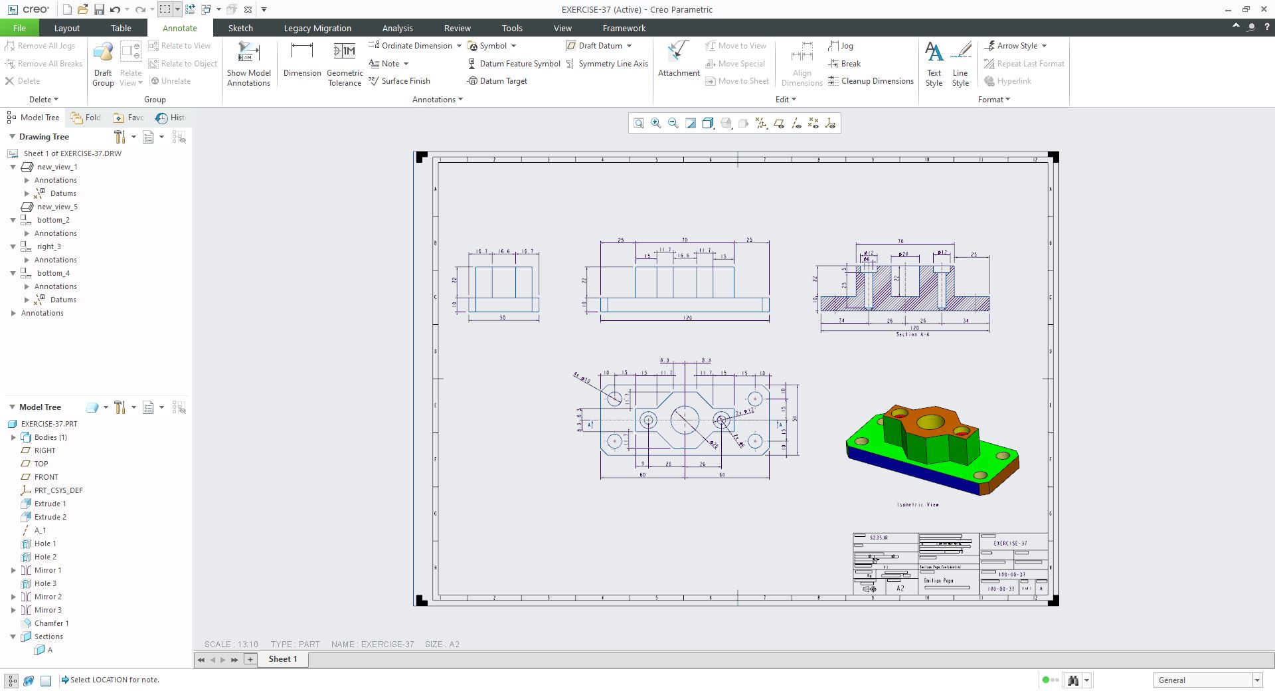Expand the Edit ribbon group overflow
This screenshot has height=691, width=1275.
[x=786, y=100]
